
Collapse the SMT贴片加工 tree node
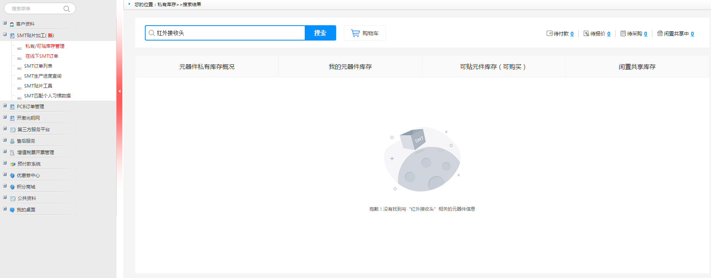[x=5, y=34]
